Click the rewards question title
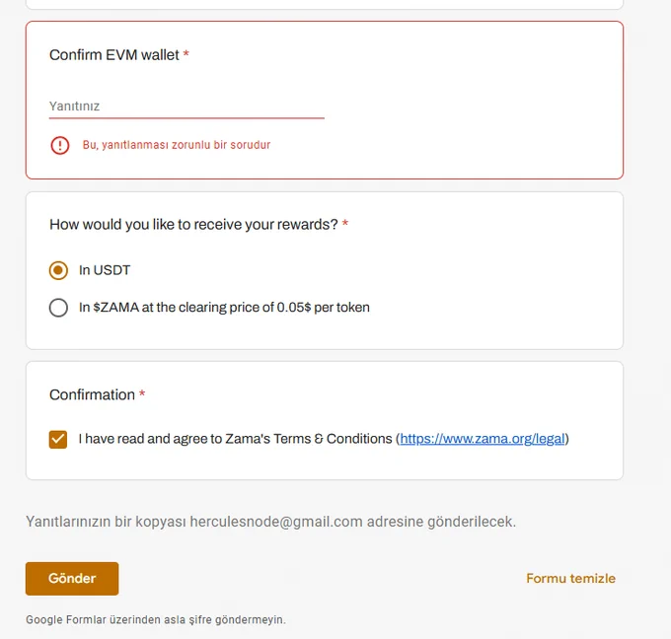Image resolution: width=671 pixels, height=639 pixels. point(193,224)
